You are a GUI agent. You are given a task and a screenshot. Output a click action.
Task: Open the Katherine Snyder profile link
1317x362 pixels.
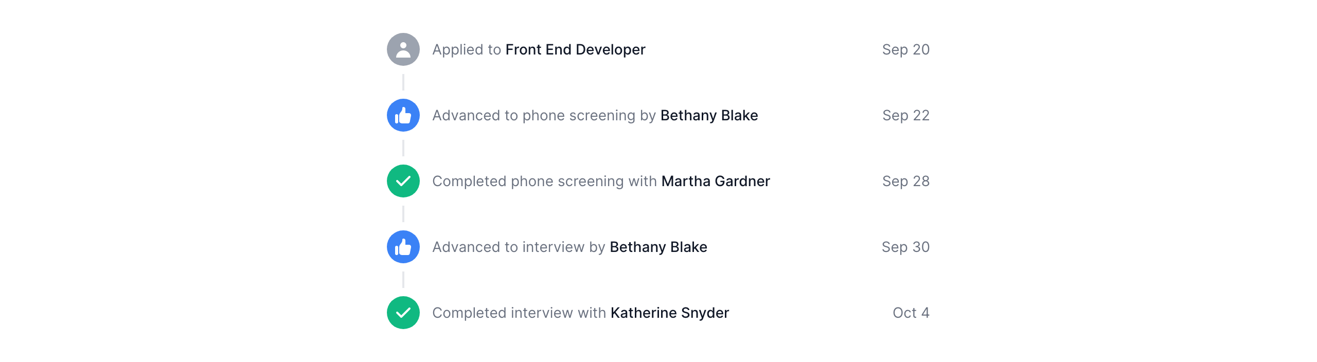click(669, 313)
